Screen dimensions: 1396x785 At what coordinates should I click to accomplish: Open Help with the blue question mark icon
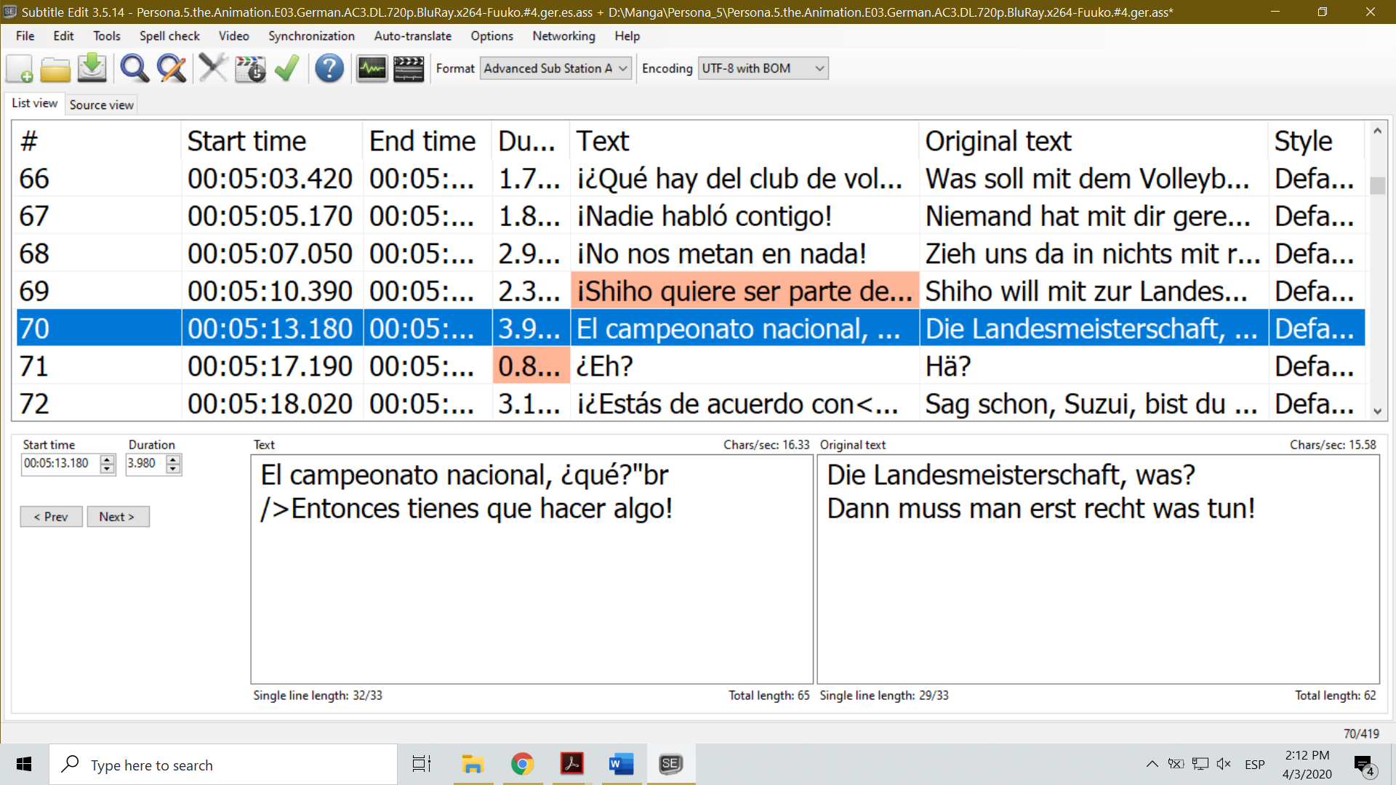click(329, 68)
